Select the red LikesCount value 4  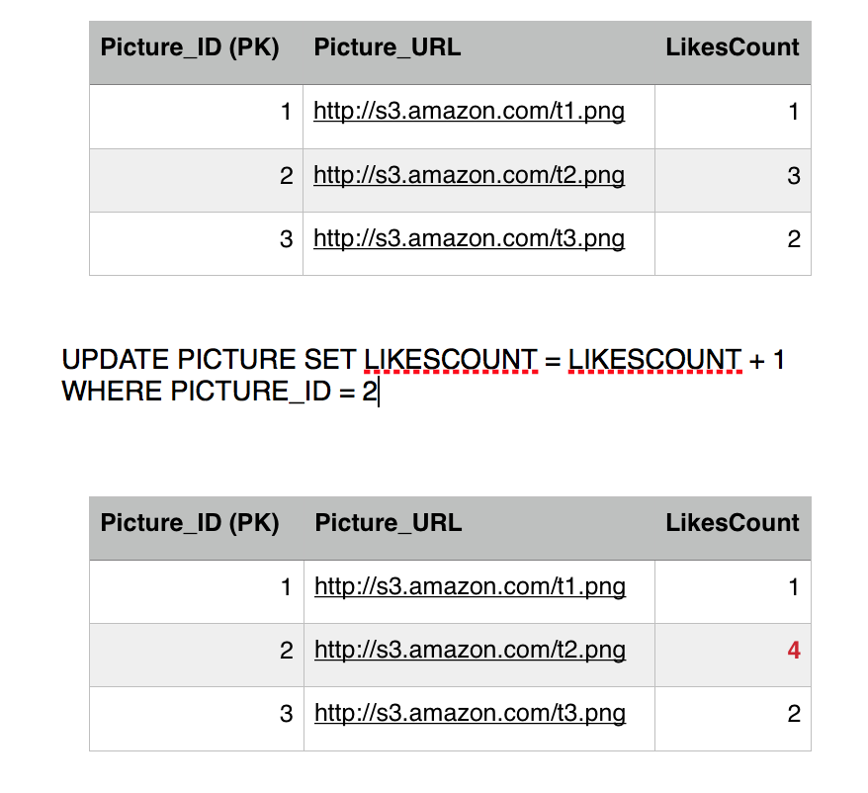793,651
